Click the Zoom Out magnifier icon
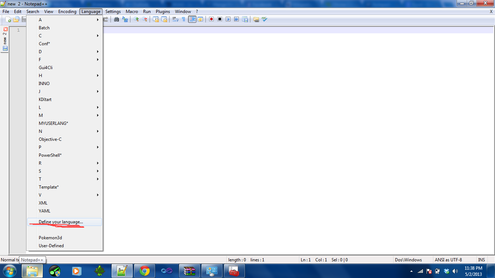This screenshot has height=278, width=495. click(145, 19)
